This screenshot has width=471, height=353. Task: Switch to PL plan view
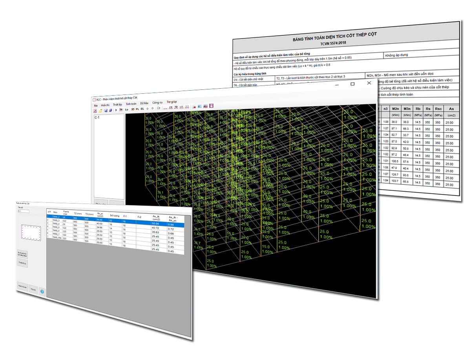[x=137, y=109]
